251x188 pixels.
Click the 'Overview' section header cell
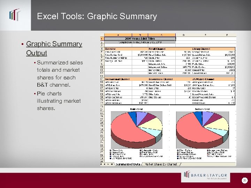pos(118,49)
